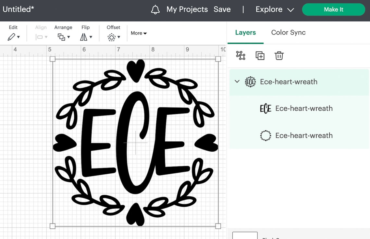Open the More tools dropdown
The image size is (370, 239).
pyautogui.click(x=139, y=33)
